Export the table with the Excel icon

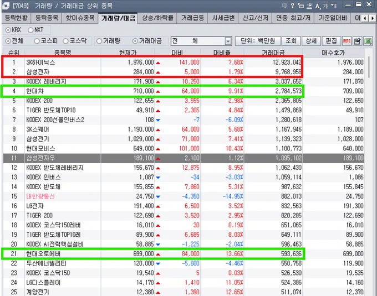click(368, 41)
